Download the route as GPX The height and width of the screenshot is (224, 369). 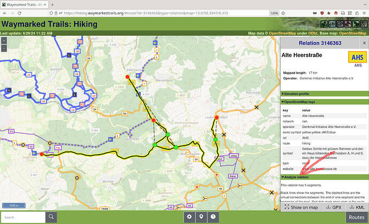point(334,207)
